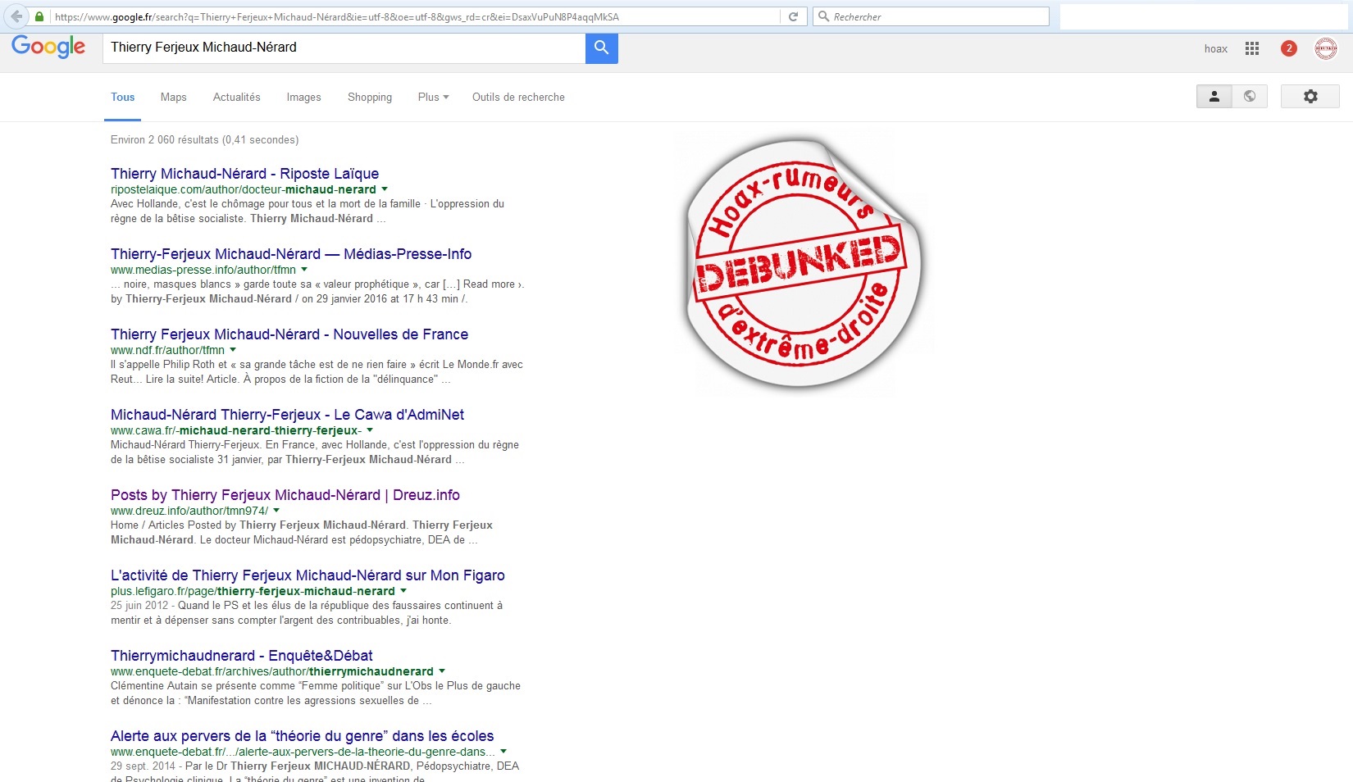The width and height of the screenshot is (1353, 782).
Task: Open the Dreuz.info posts result
Action: pos(285,495)
